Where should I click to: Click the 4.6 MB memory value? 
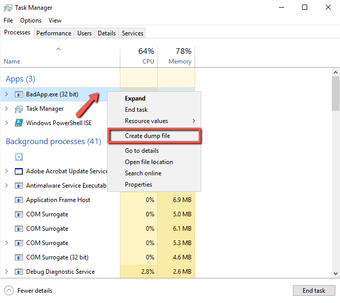[182, 257]
